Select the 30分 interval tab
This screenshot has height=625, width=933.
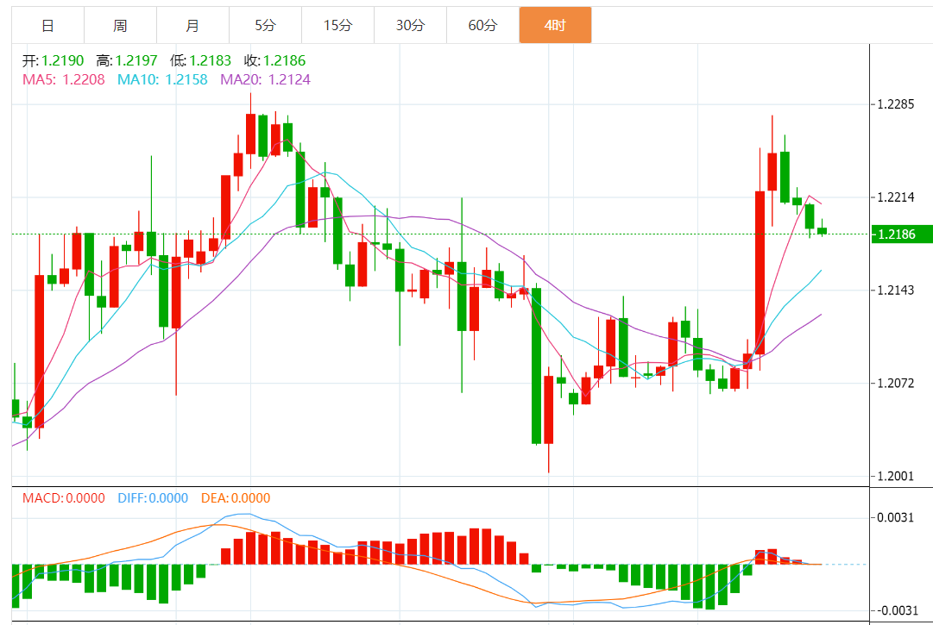click(x=411, y=26)
